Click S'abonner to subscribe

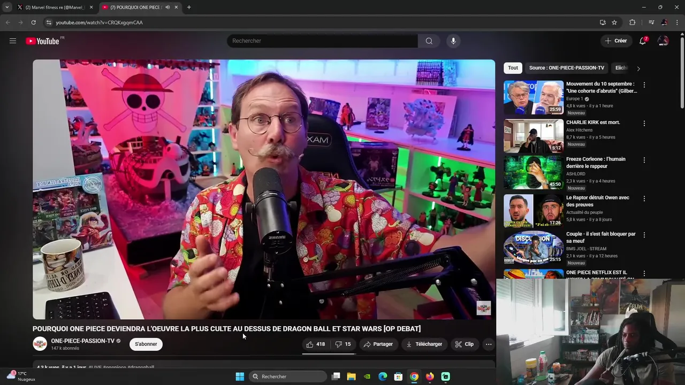coord(146,344)
